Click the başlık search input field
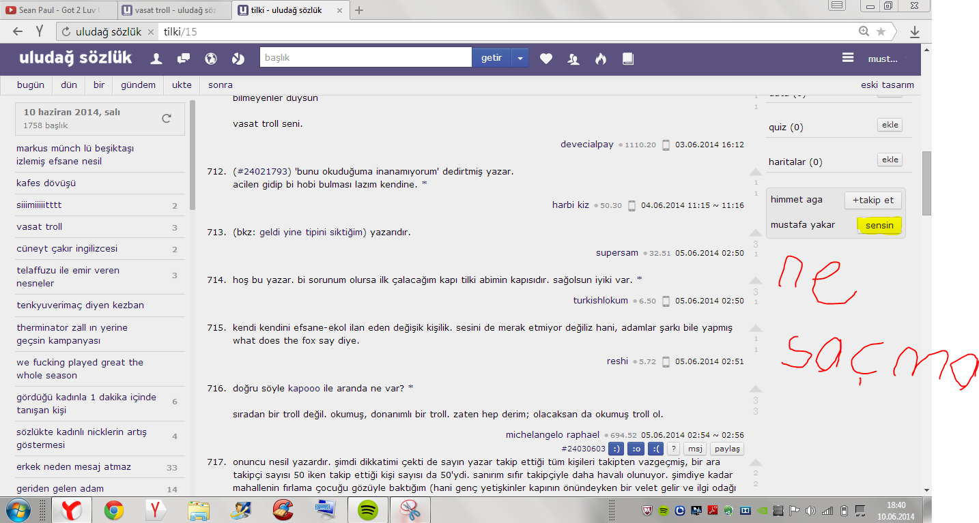 coord(365,58)
